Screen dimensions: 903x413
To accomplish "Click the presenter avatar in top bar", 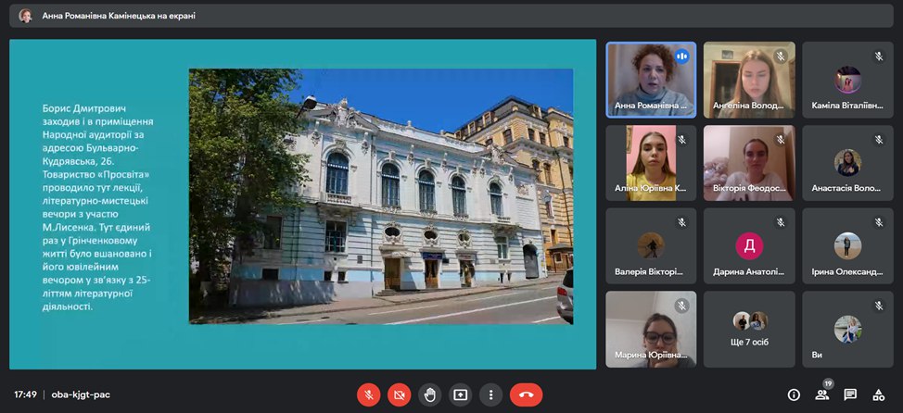I will [x=25, y=16].
